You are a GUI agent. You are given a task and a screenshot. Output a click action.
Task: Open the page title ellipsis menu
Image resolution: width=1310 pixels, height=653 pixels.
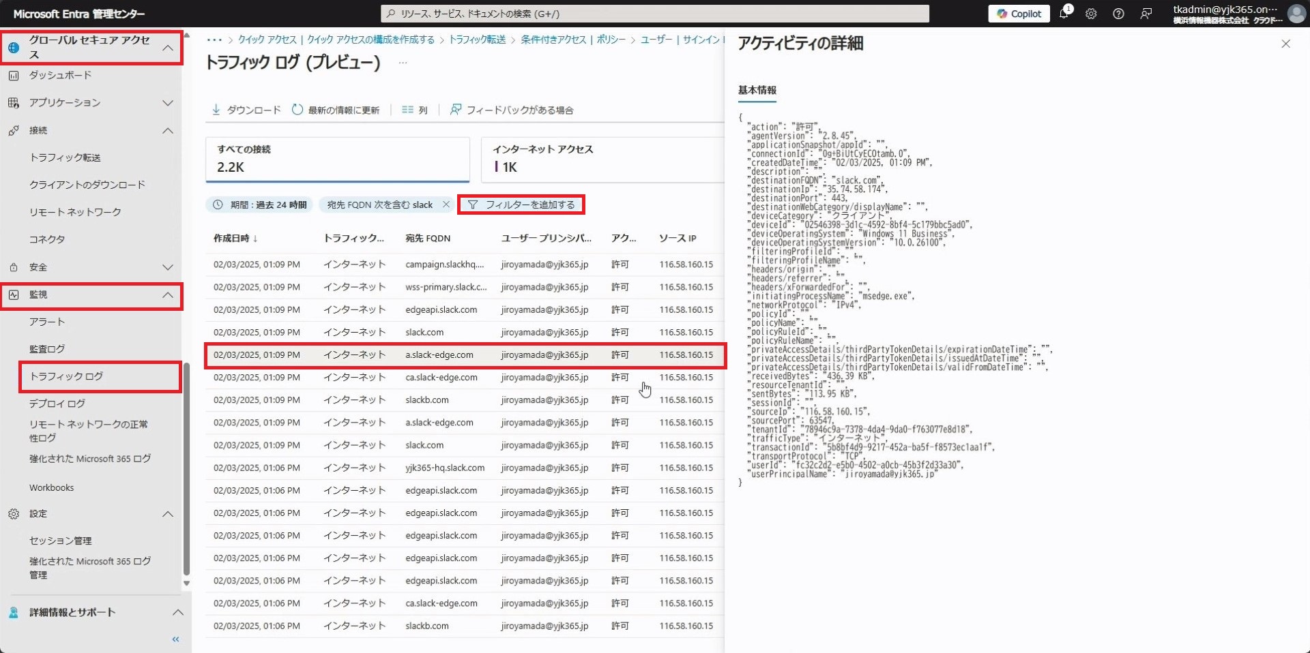[x=403, y=63]
